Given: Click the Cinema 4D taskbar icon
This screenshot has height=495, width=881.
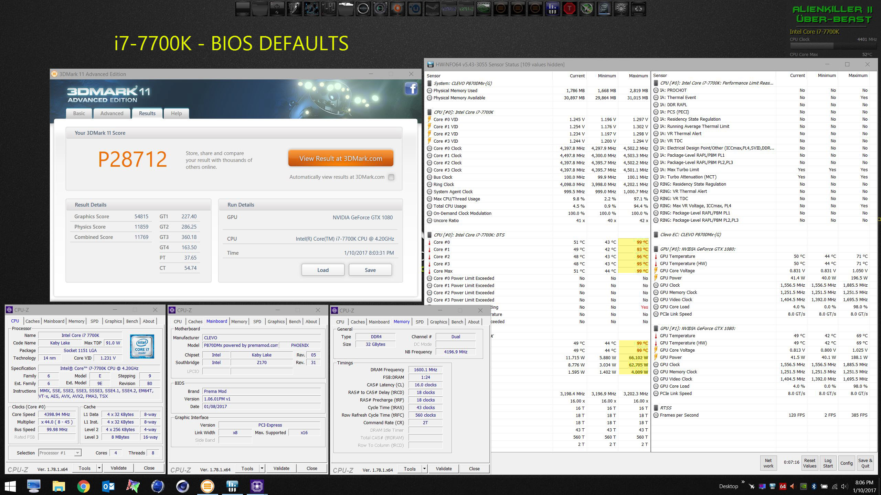Looking at the screenshot, I should (182, 486).
